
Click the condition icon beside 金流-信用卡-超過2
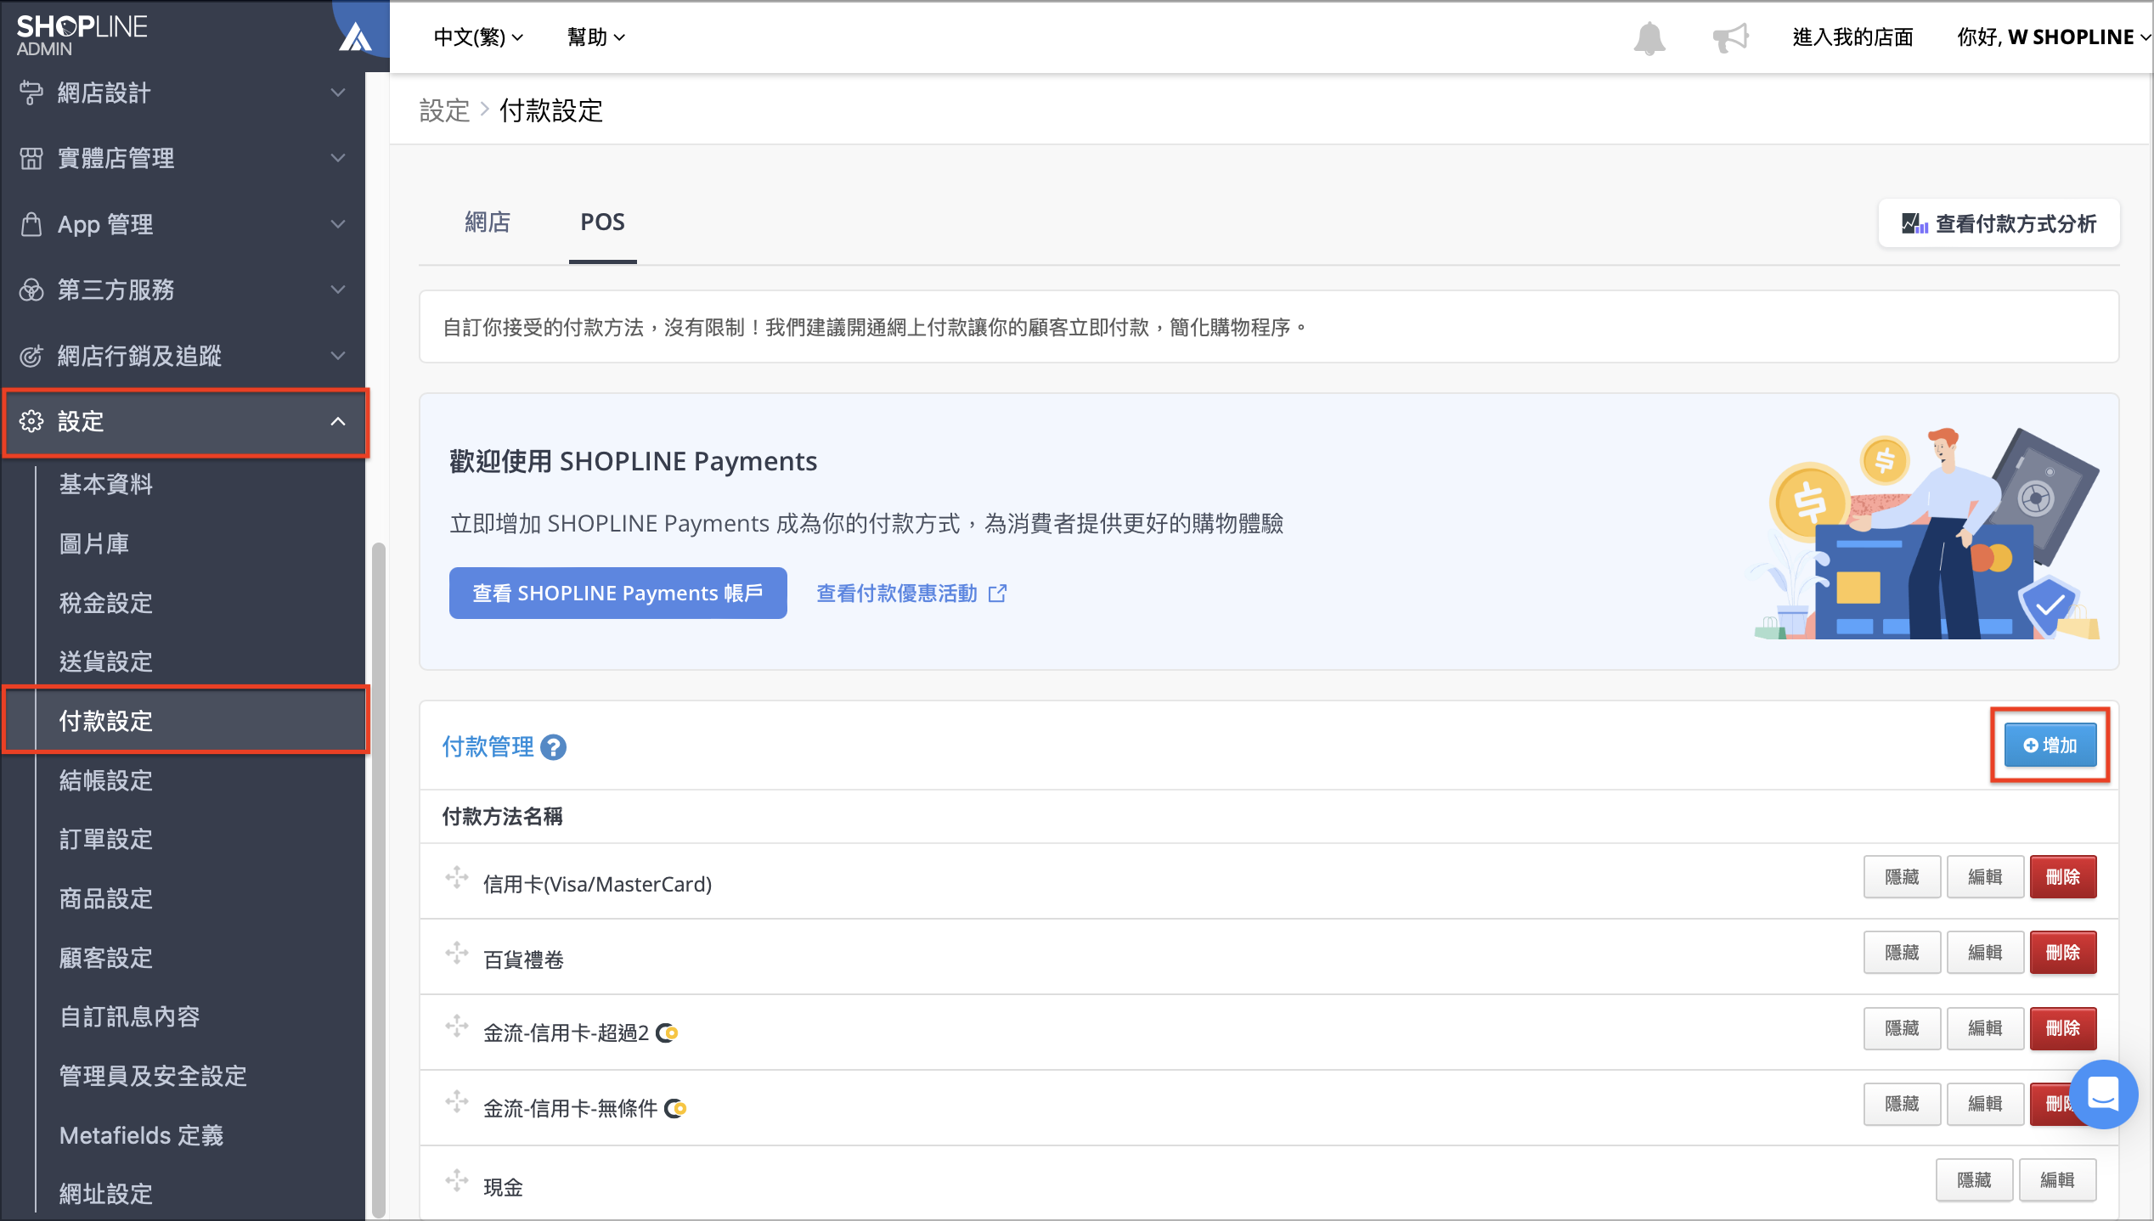[667, 1033]
